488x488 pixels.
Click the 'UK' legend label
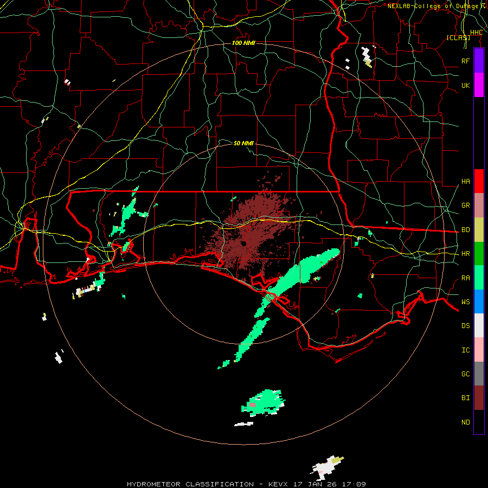(x=465, y=85)
